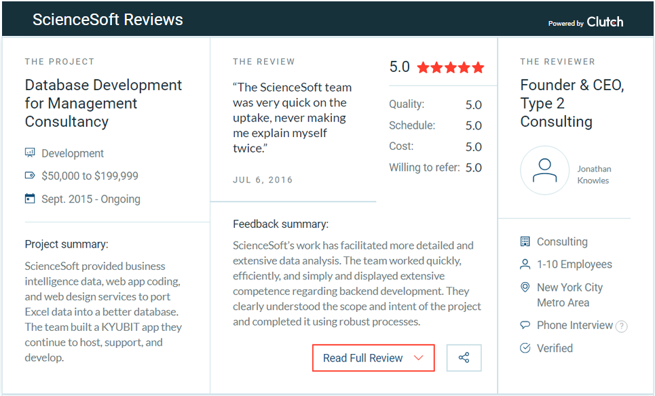Click the share icon button
Viewport: 655px width, 396px height.
(464, 358)
